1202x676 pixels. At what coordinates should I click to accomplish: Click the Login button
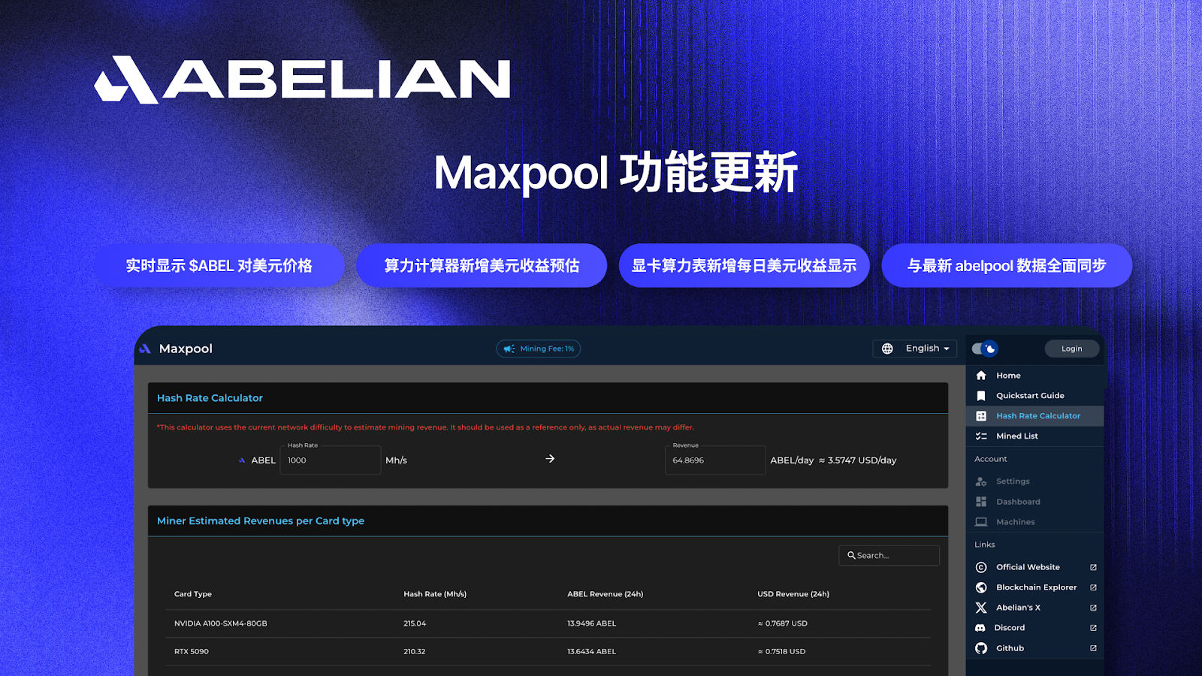pos(1072,349)
